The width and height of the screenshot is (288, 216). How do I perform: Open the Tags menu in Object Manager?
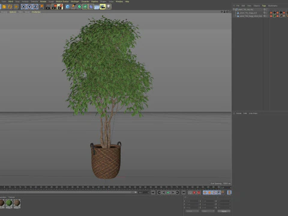pos(264,6)
